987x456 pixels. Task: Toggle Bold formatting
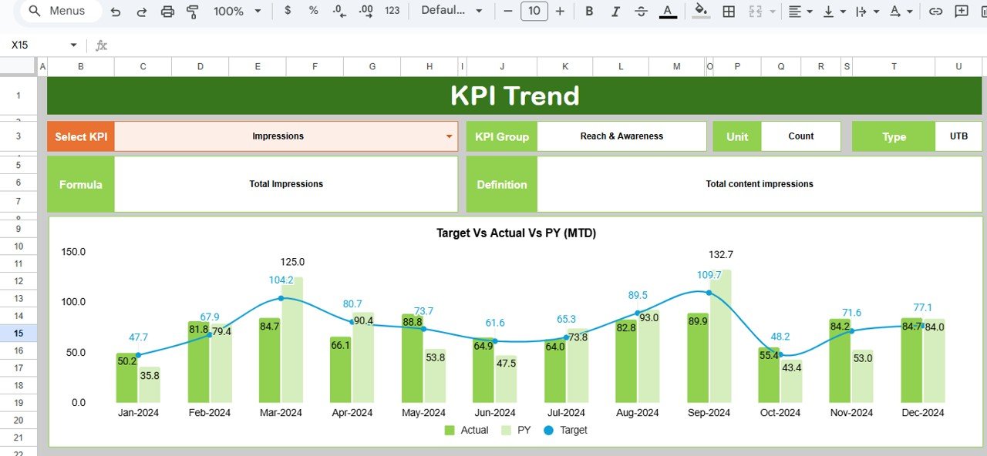click(x=589, y=12)
